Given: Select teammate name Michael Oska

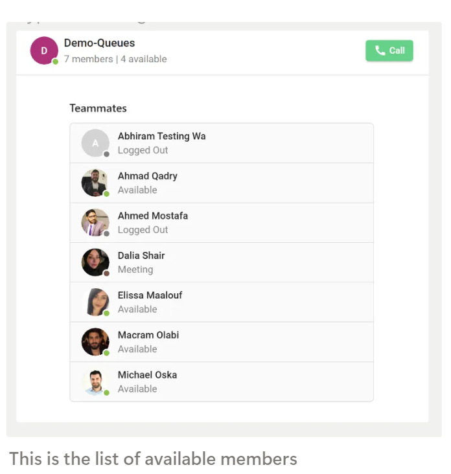Looking at the screenshot, I should [x=147, y=375].
